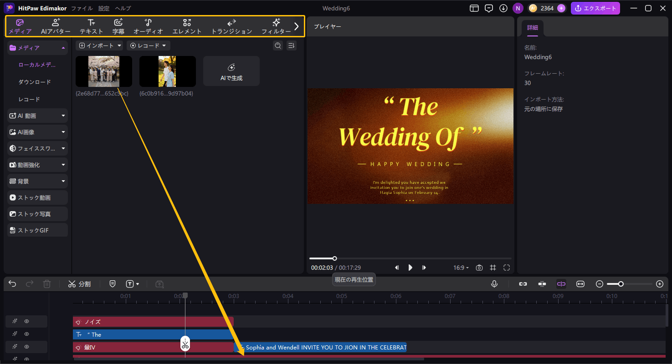
Task: Click the AIで生成 tile
Action: coord(231,71)
